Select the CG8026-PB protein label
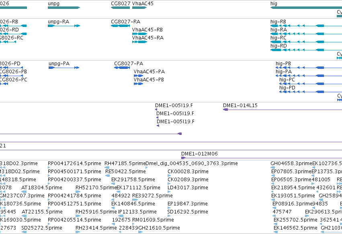This screenshot has width=342, height=234. (x=13, y=72)
